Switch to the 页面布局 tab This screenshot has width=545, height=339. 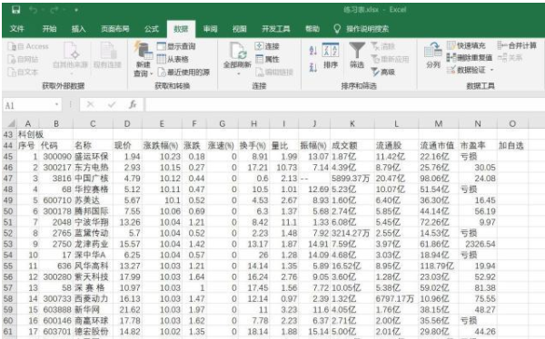115,29
